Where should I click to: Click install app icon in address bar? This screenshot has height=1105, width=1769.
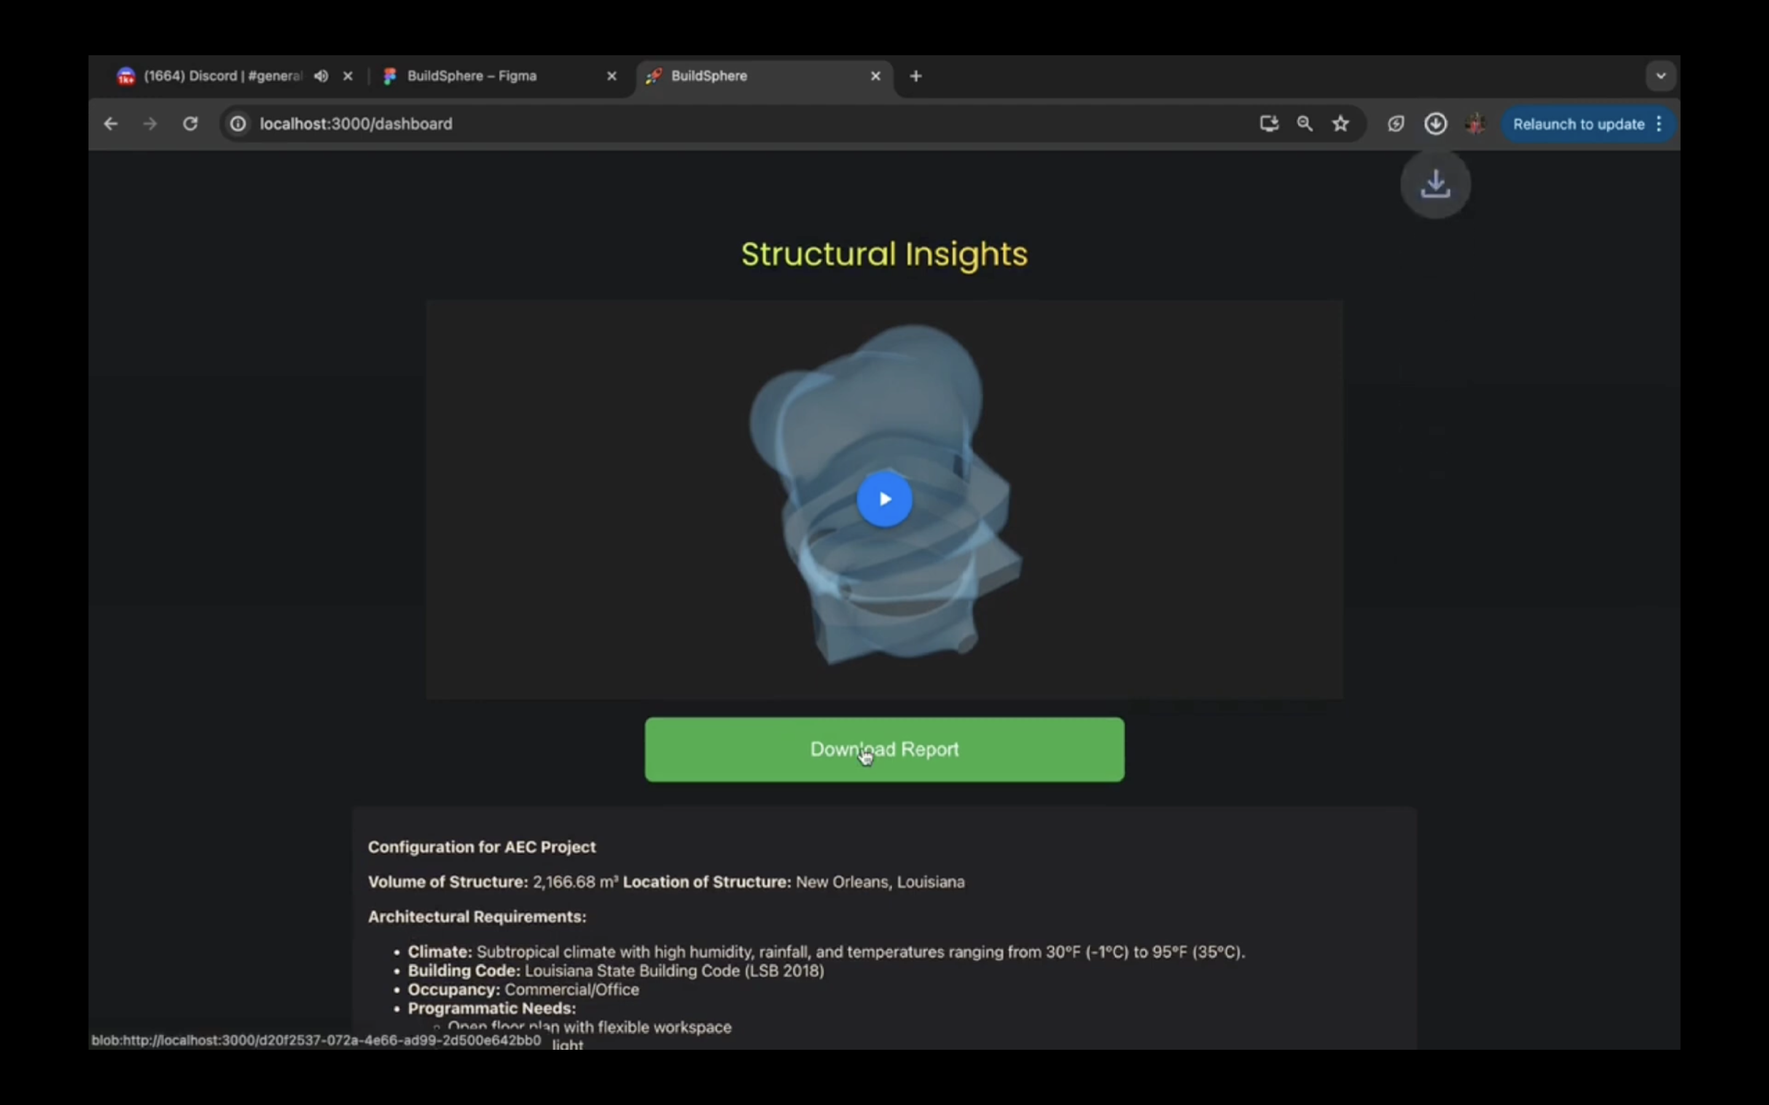pos(1269,123)
